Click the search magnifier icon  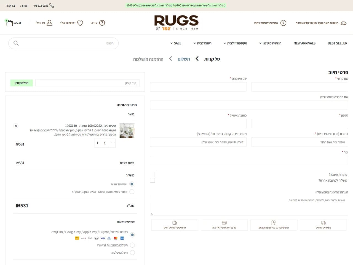click(x=16, y=43)
